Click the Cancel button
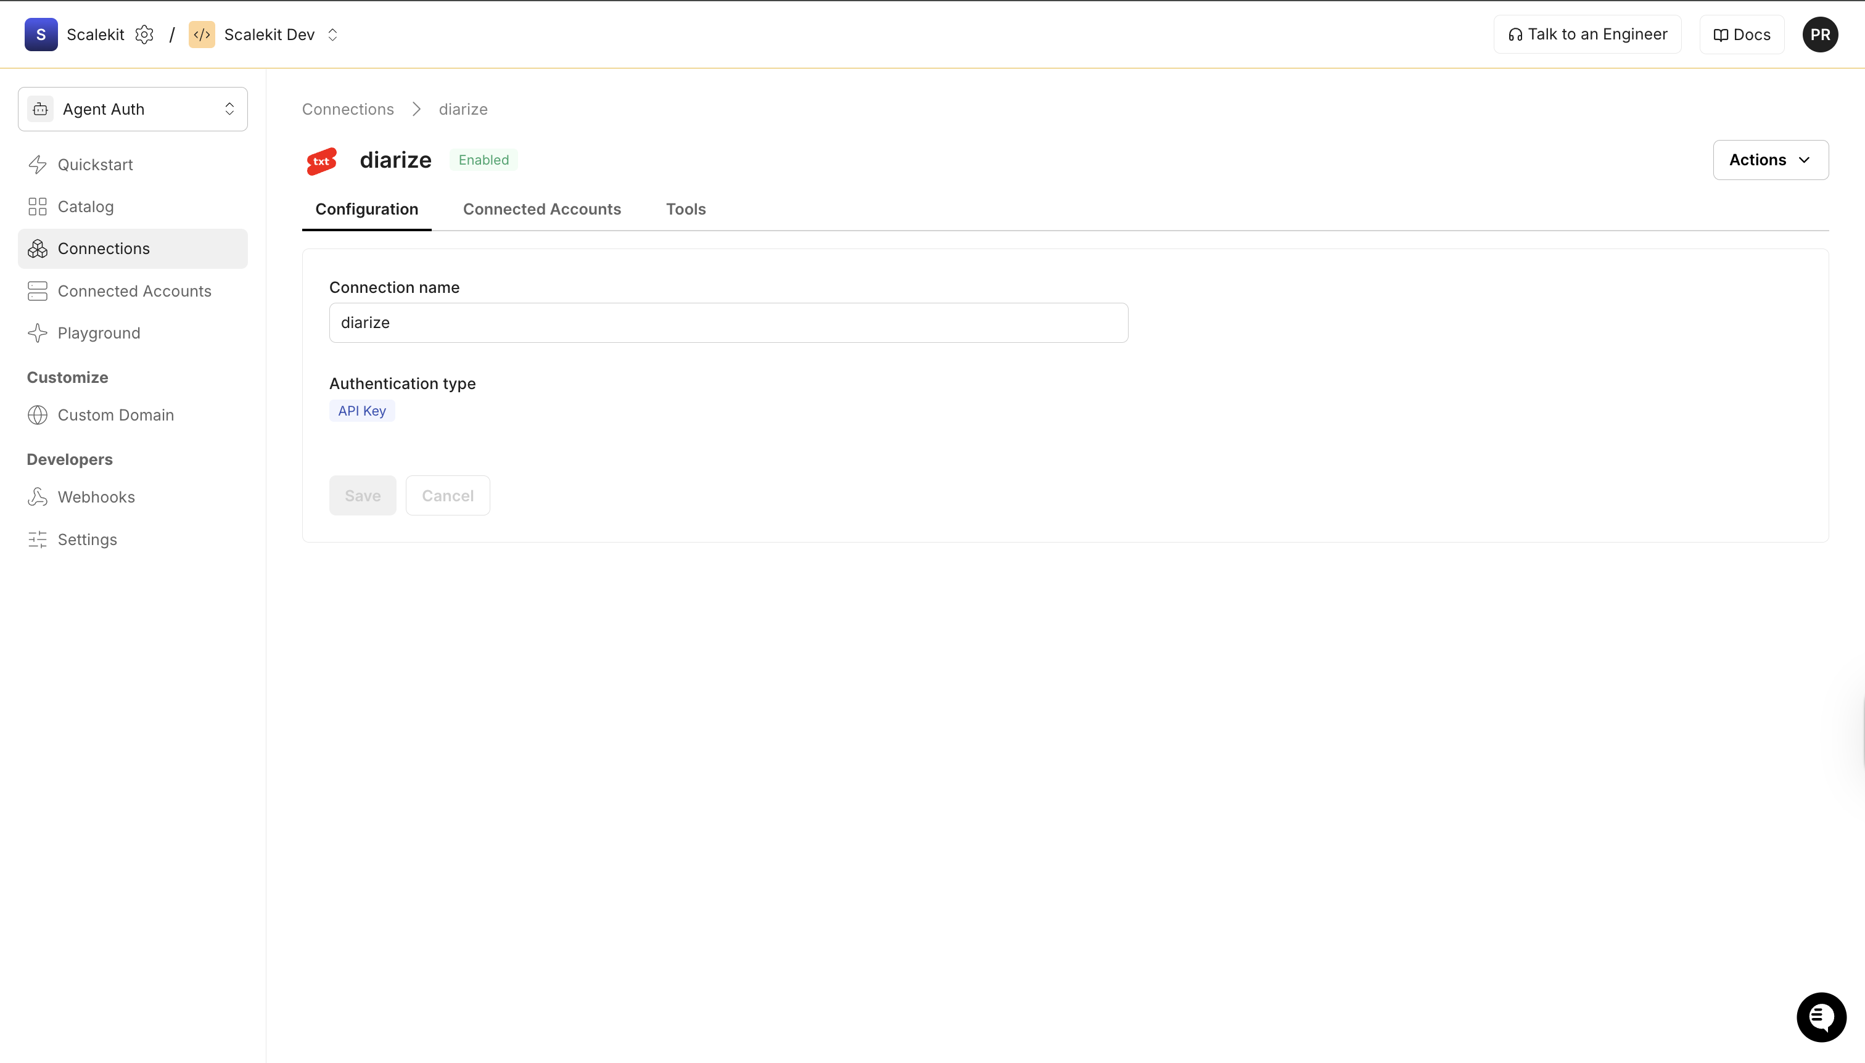The height and width of the screenshot is (1063, 1865). [x=448, y=495]
